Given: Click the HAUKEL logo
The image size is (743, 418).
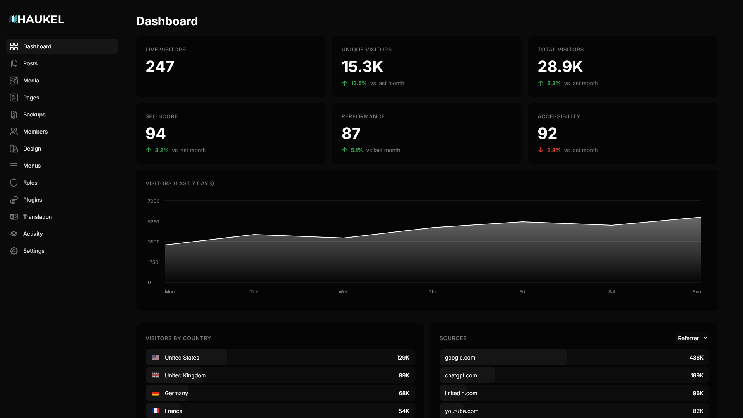Looking at the screenshot, I should (x=36, y=19).
